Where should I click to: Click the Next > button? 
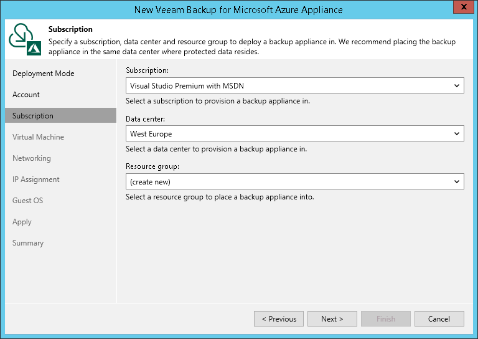(x=332, y=319)
